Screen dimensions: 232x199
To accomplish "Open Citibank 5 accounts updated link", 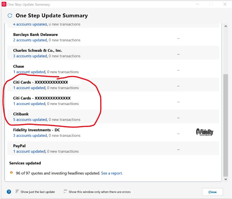I will tap(30, 120).
